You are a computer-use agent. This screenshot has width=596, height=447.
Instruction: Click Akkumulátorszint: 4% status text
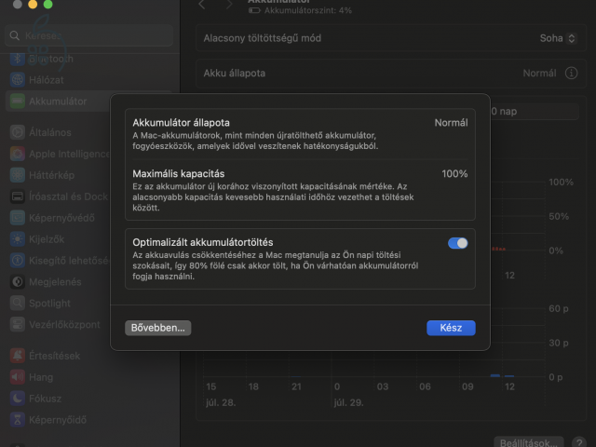(308, 10)
